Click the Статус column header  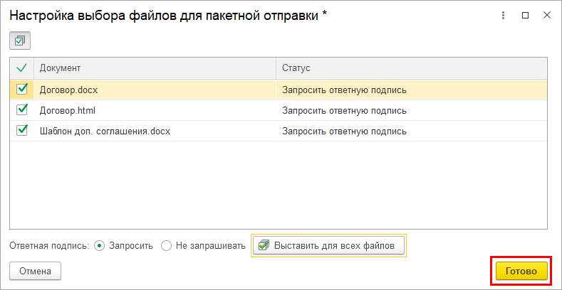click(411, 68)
